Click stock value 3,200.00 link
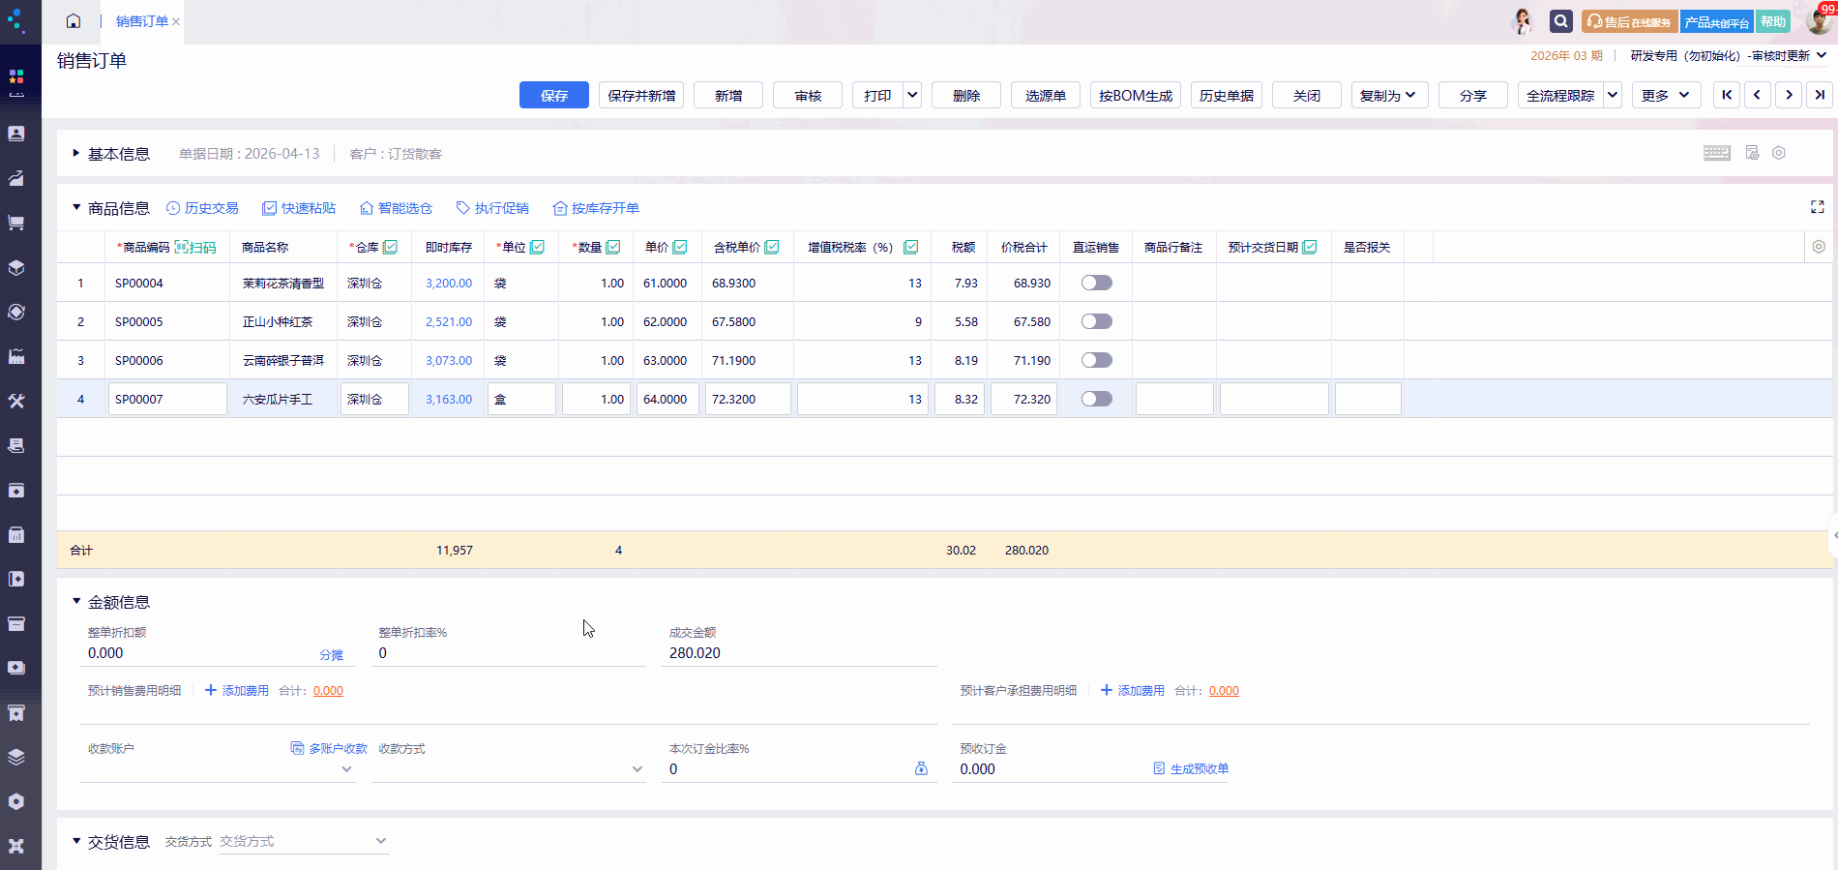This screenshot has width=1838, height=870. pyautogui.click(x=449, y=283)
